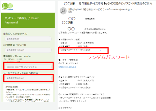Viewport: 156px width, 111px height.
Task: Click the ご利用上の注意 notice heading
Action: (12, 87)
